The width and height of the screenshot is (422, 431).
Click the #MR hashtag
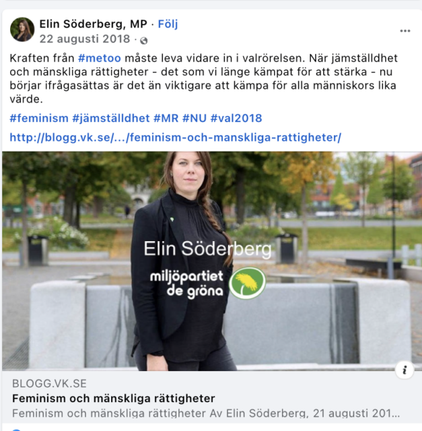[x=166, y=119]
